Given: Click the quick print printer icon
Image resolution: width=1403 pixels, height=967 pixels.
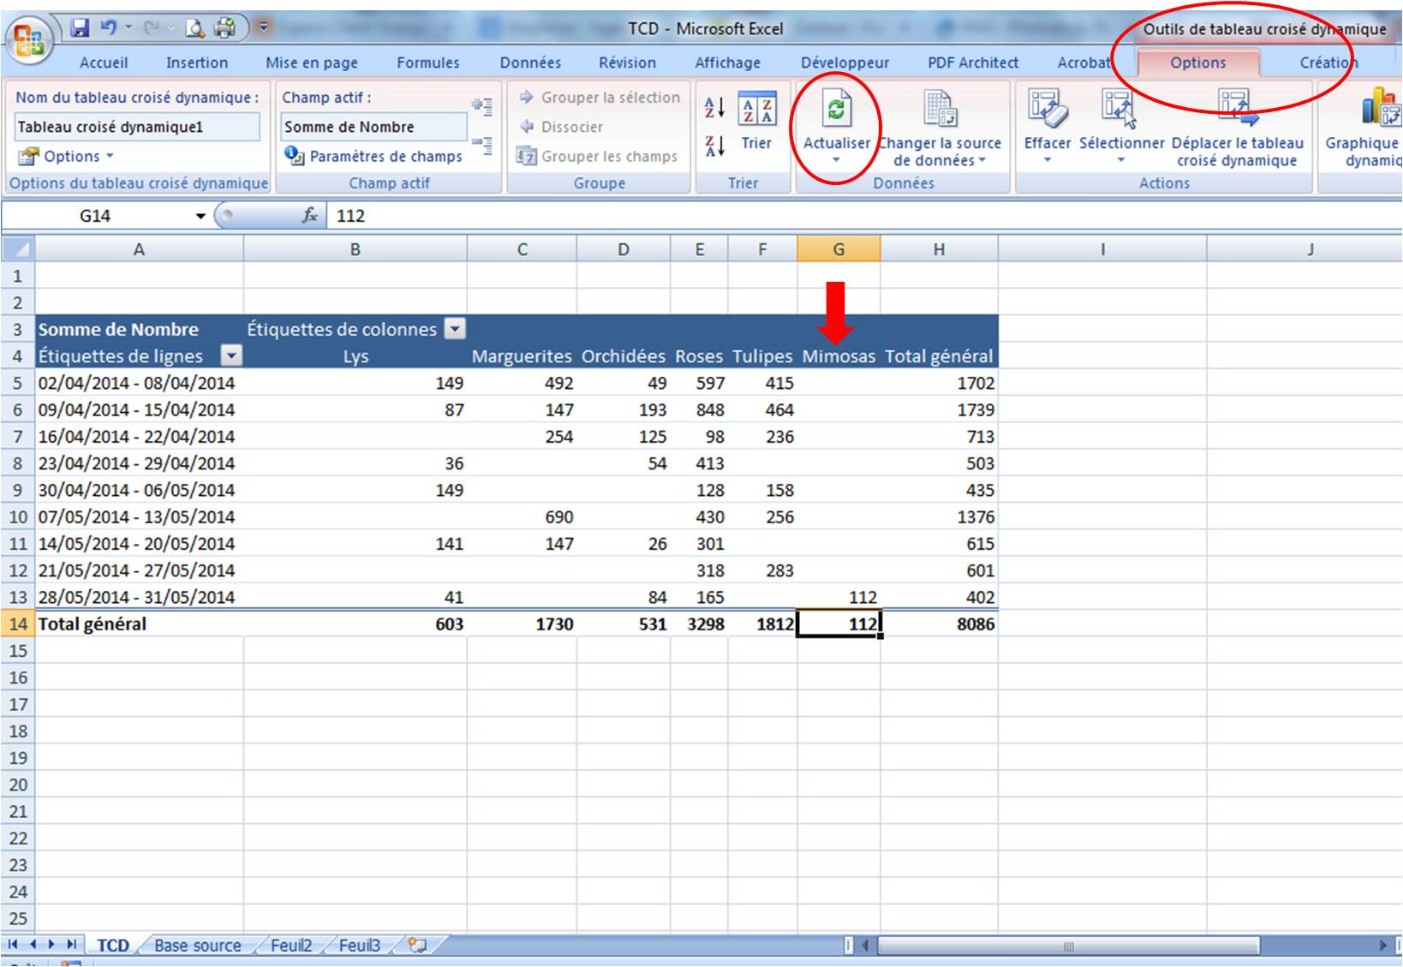Looking at the screenshot, I should pyautogui.click(x=224, y=28).
